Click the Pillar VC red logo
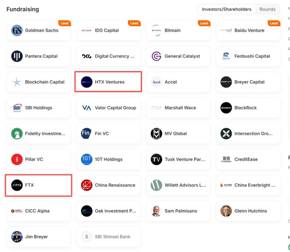Image resolution: width=290 pixels, height=252 pixels. point(17,159)
